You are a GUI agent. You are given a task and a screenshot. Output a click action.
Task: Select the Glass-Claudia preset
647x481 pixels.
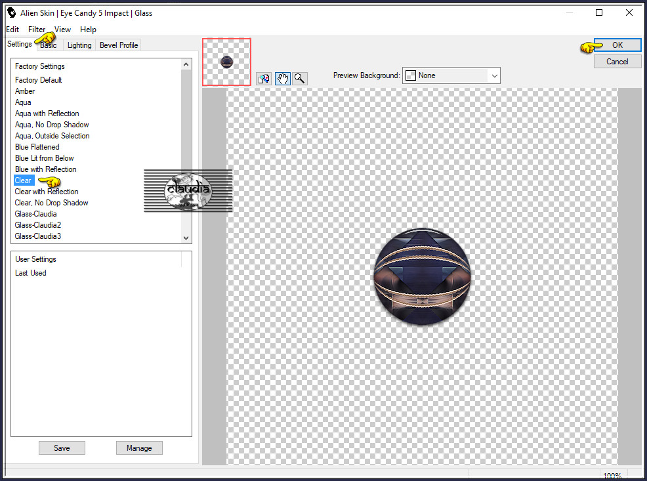coord(36,214)
